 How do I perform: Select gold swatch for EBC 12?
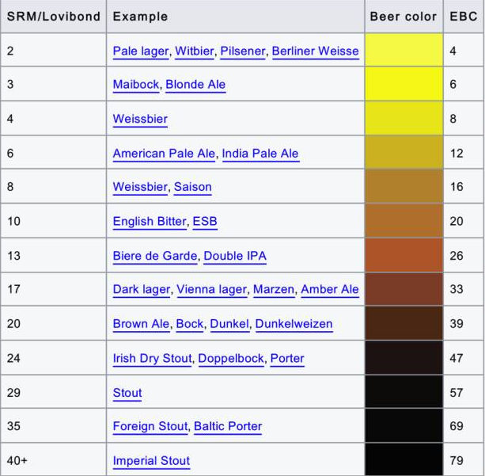(x=404, y=152)
